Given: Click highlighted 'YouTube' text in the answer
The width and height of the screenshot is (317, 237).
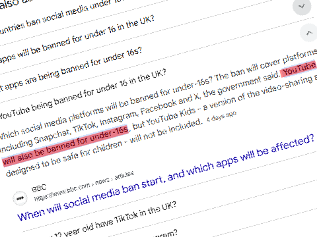Looking at the screenshot, I should click(x=299, y=69).
